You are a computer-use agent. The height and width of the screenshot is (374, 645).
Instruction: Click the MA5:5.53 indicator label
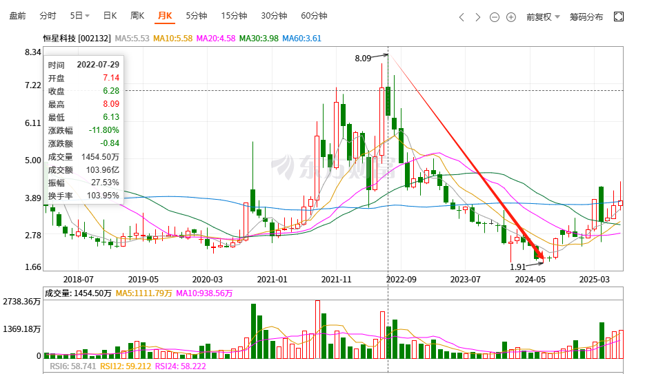[x=132, y=38]
